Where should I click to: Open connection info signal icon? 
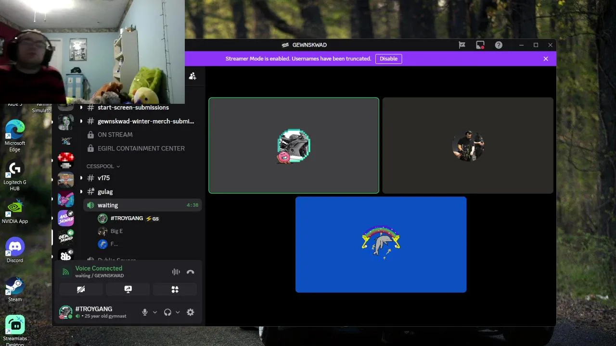click(66, 272)
